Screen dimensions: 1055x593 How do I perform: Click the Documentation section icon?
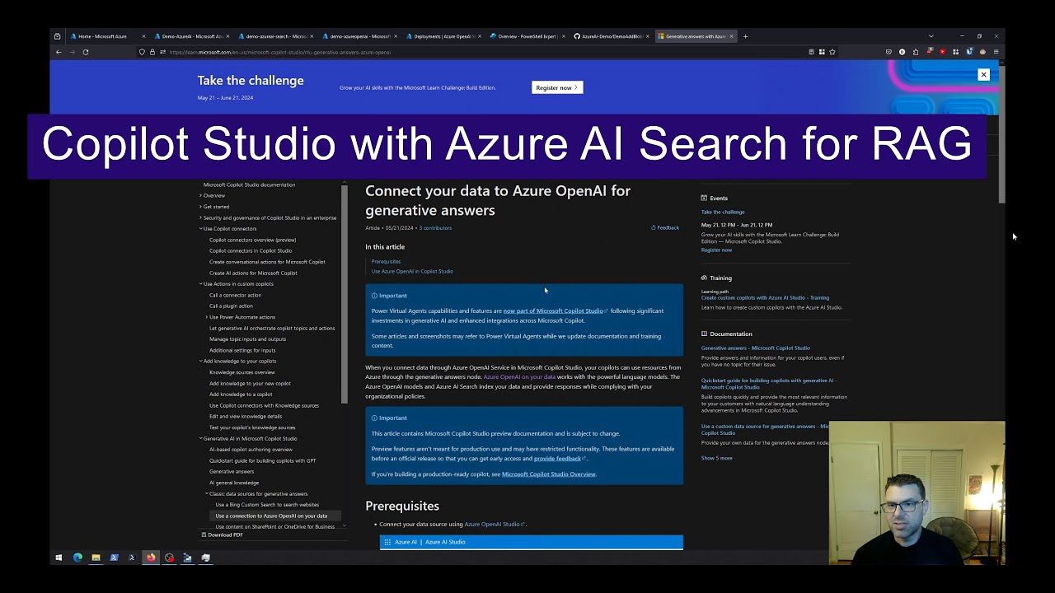pos(704,334)
